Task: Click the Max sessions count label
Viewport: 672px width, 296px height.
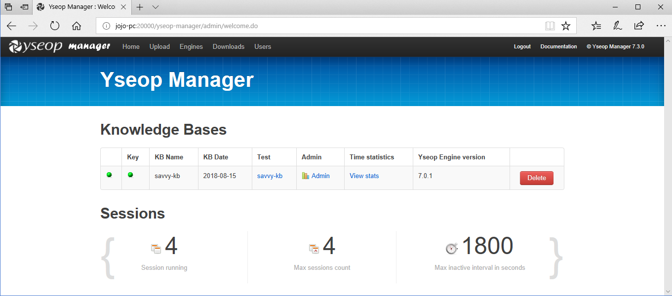Action: 322,268
